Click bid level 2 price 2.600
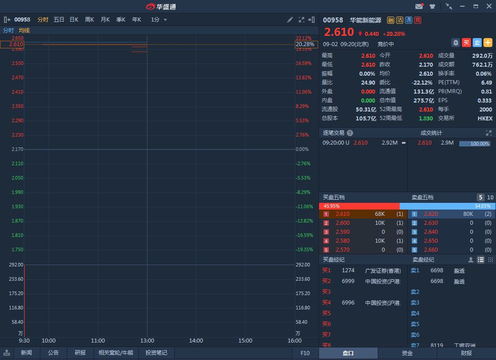The image size is (496, 360). click(343, 223)
